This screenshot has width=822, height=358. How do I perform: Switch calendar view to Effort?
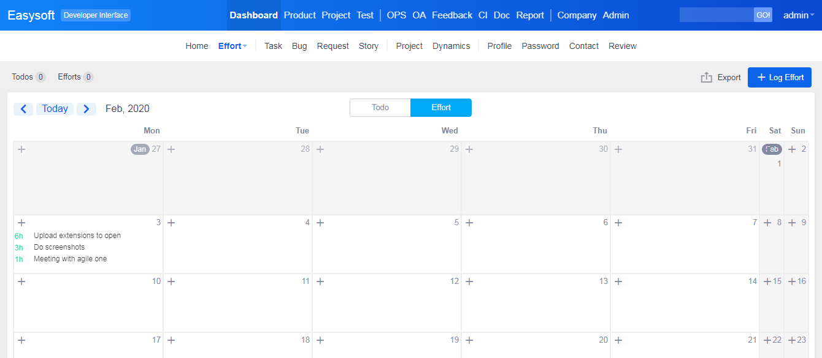click(x=441, y=108)
